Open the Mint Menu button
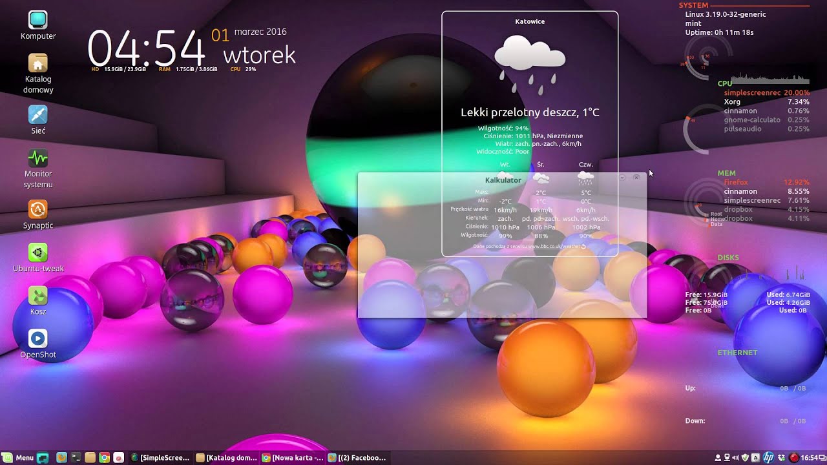The height and width of the screenshot is (465, 827). click(18, 457)
